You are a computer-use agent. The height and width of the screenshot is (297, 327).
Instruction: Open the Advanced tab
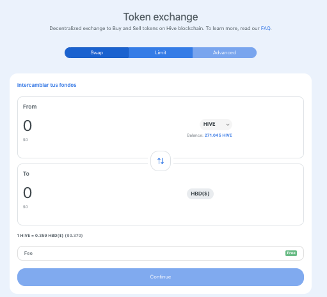coord(225,52)
